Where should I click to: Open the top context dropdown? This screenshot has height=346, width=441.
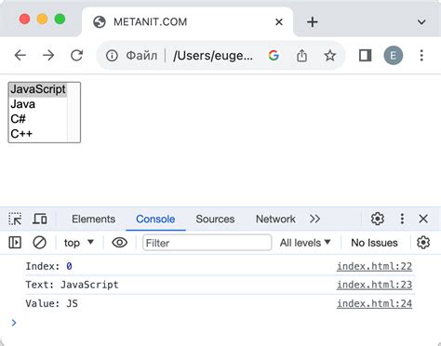[x=79, y=243]
